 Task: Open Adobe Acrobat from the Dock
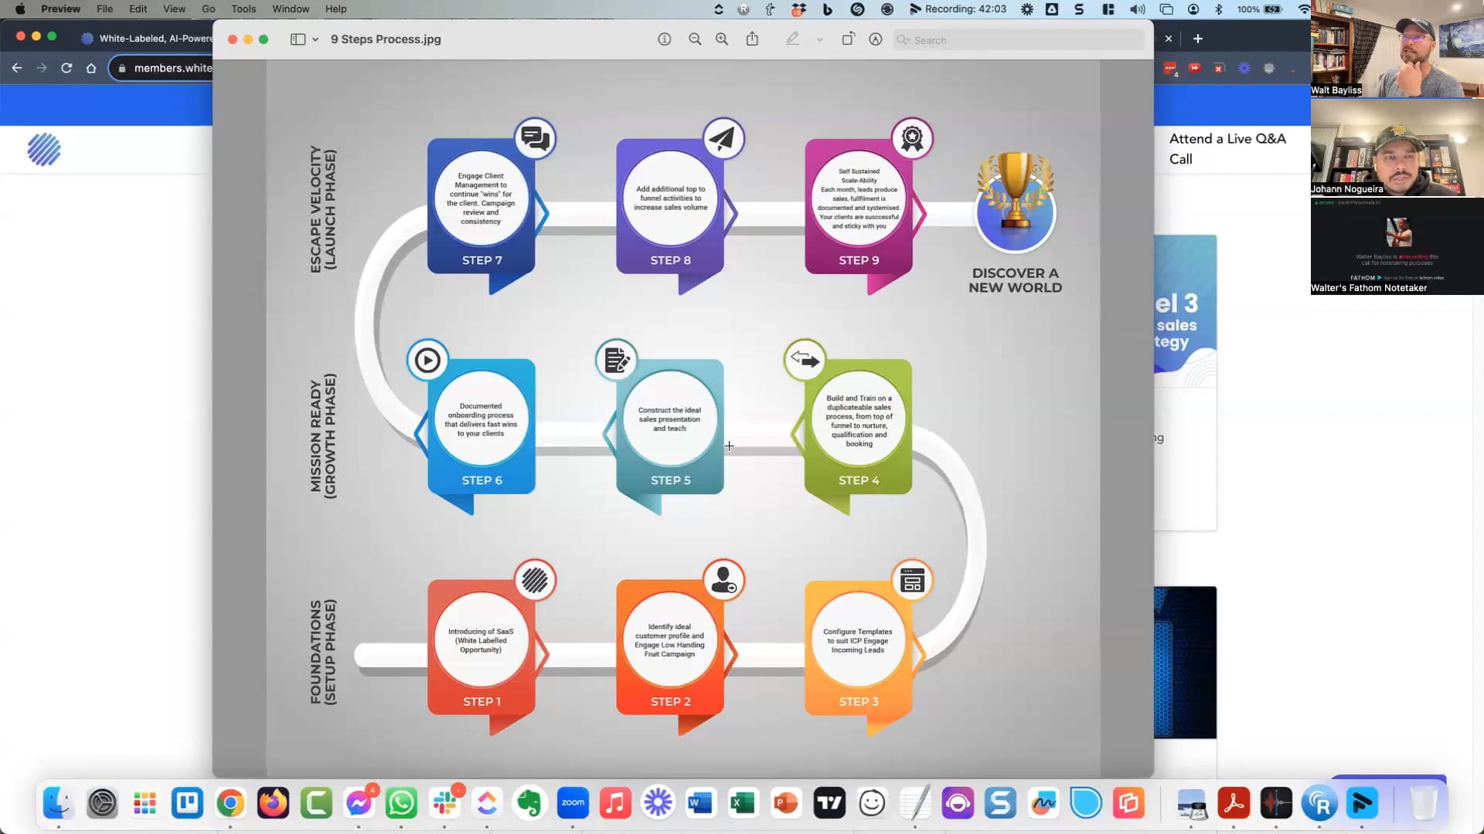(x=1234, y=803)
